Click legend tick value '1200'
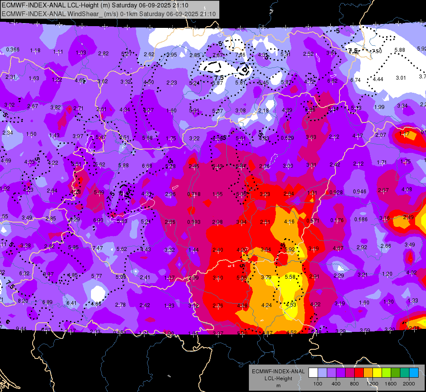 372,384
